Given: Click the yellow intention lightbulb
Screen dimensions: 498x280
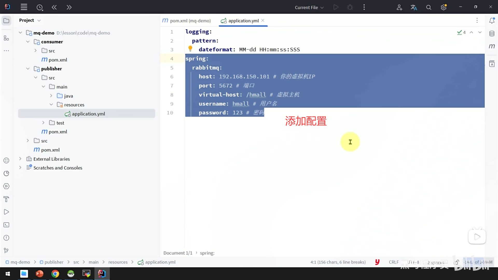Looking at the screenshot, I should pos(190,48).
